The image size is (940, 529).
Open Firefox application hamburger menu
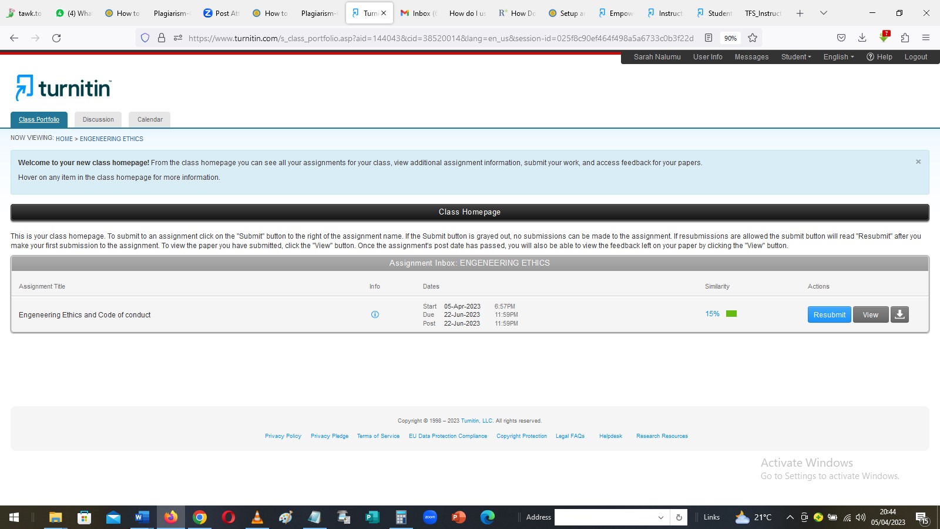(x=926, y=38)
